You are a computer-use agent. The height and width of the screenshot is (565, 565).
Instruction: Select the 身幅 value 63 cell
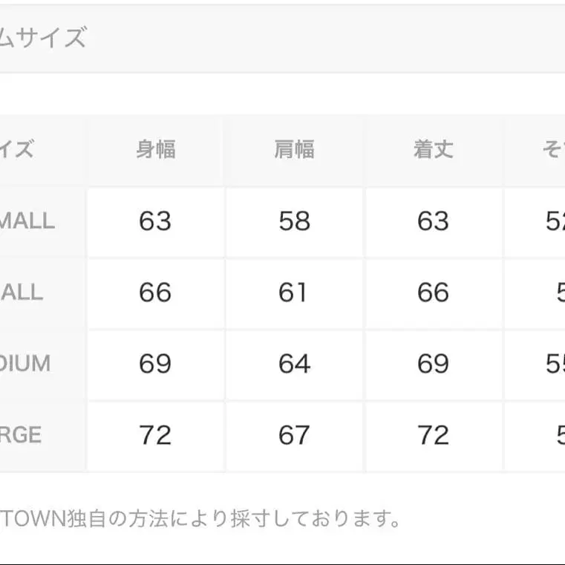point(155,221)
